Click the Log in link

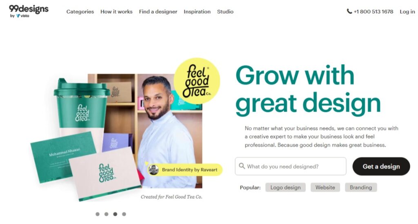coord(407,12)
